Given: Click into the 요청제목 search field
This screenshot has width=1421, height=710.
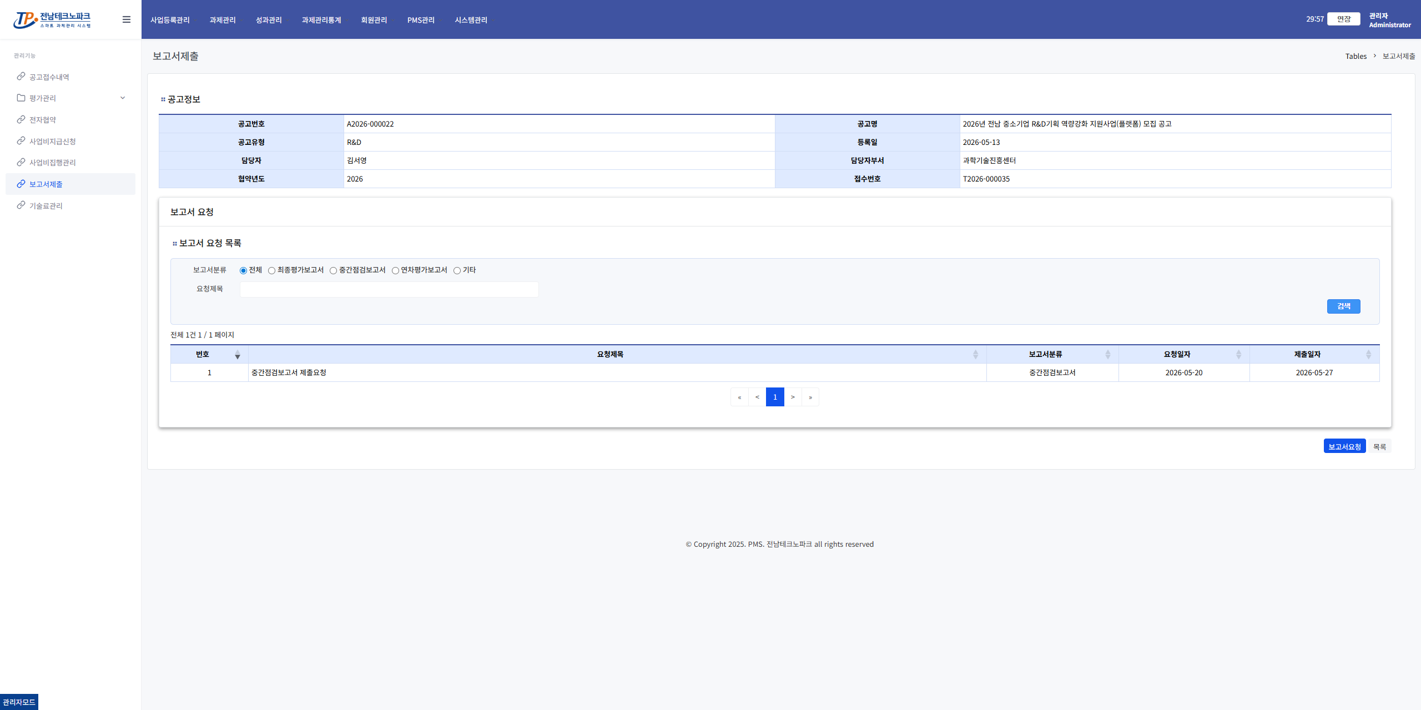Looking at the screenshot, I should tap(389, 289).
